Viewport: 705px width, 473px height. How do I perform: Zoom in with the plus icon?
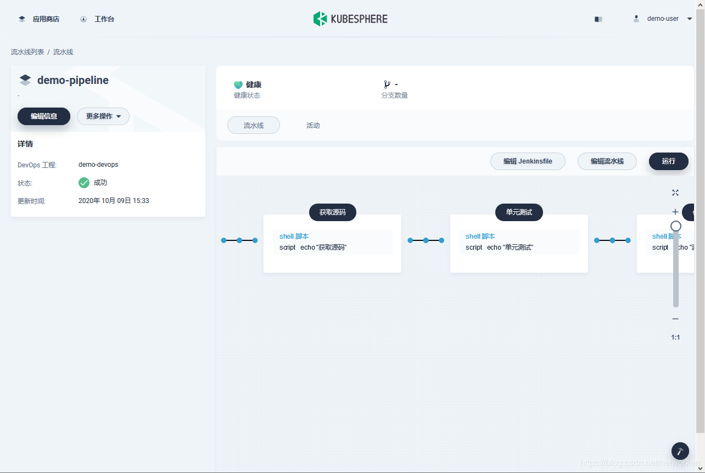coord(675,212)
